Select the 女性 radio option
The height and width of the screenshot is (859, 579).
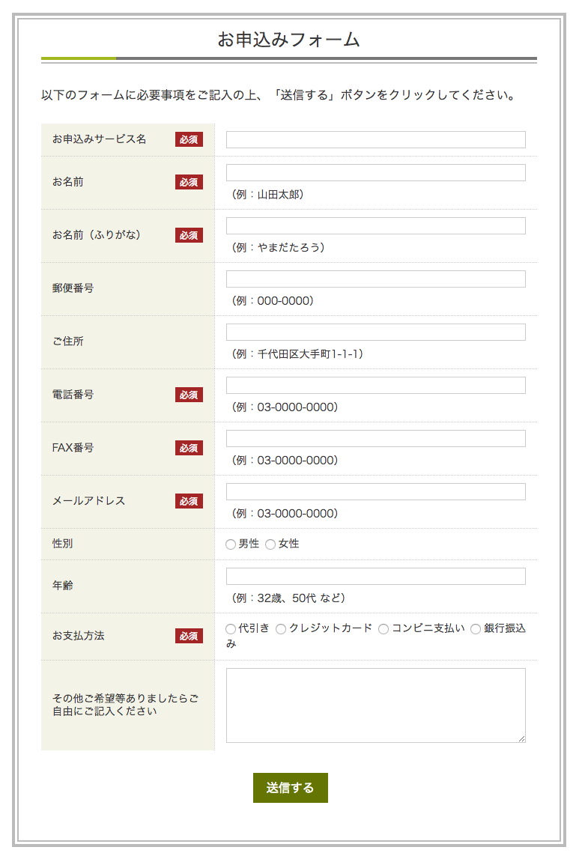pos(270,544)
